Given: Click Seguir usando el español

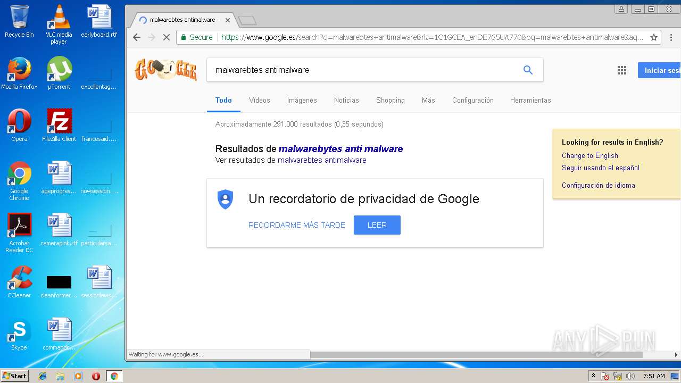Looking at the screenshot, I should (601, 168).
